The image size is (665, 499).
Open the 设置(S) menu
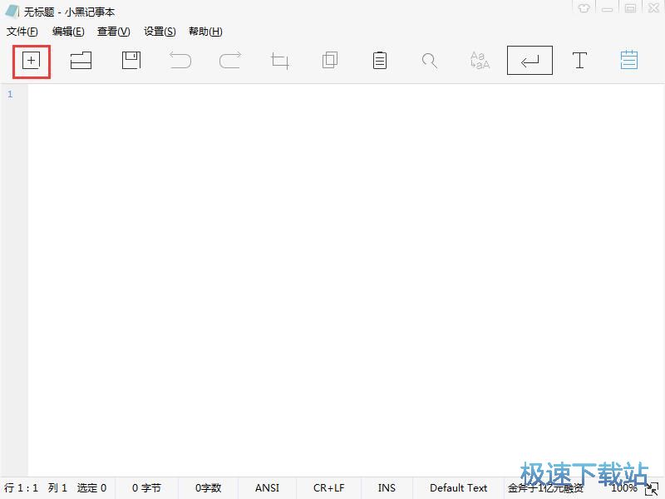pos(160,32)
